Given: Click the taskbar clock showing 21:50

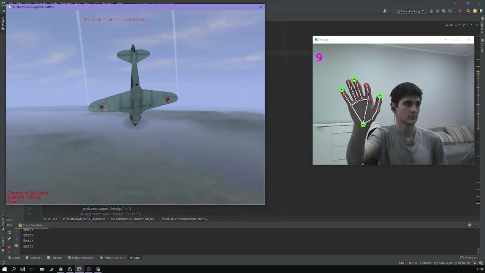Looking at the screenshot, I should coord(480,269).
